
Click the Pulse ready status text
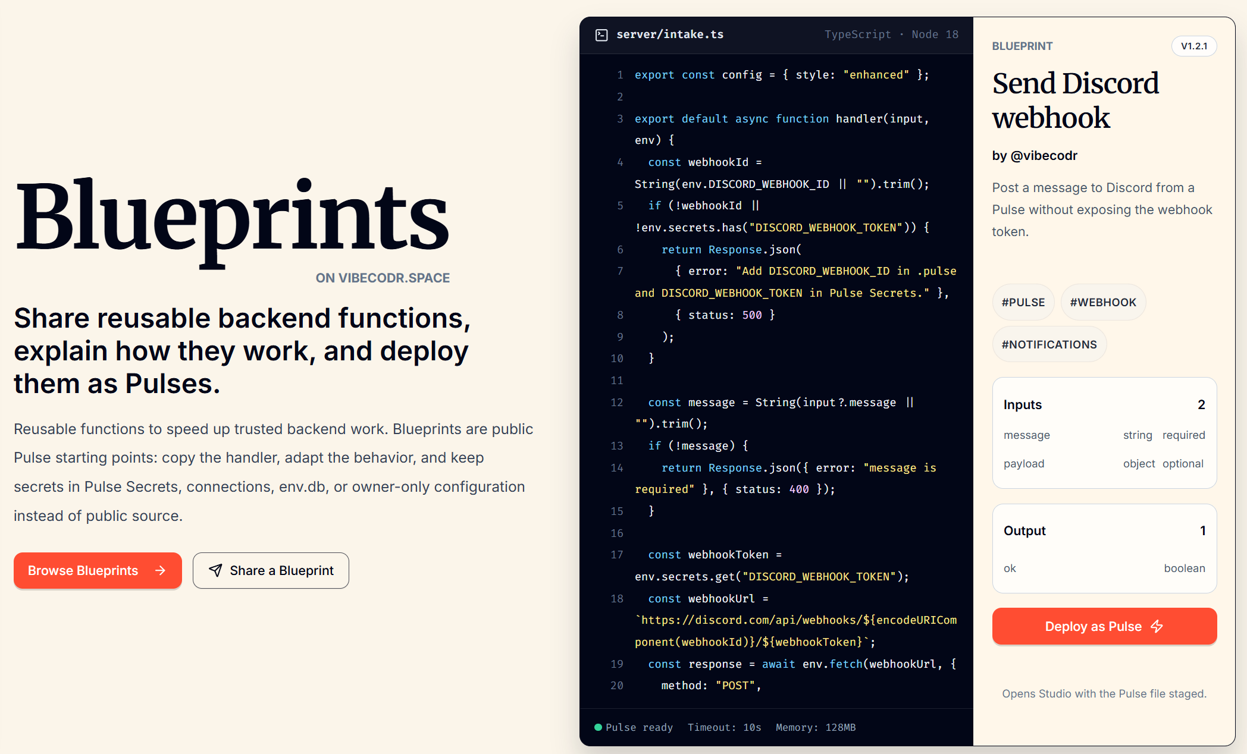tap(639, 727)
